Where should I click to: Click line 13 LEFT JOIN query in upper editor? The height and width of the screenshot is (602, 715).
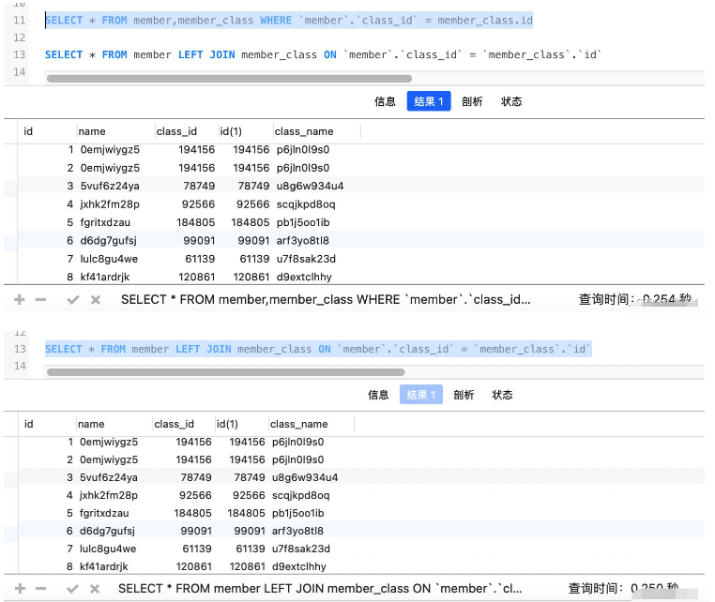coord(323,54)
